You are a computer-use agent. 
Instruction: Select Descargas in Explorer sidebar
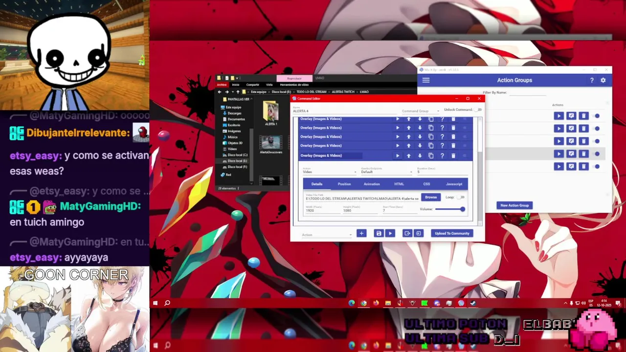(x=234, y=113)
